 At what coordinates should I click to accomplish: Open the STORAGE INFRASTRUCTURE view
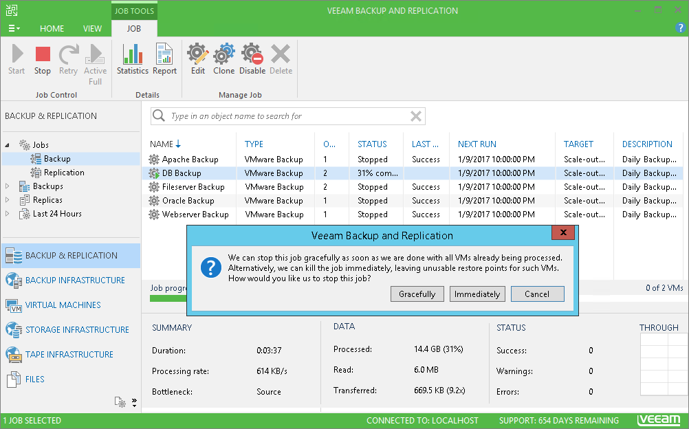pyautogui.click(x=71, y=330)
